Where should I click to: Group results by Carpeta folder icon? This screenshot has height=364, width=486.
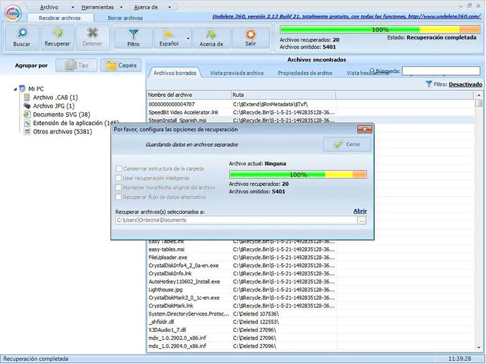120,65
